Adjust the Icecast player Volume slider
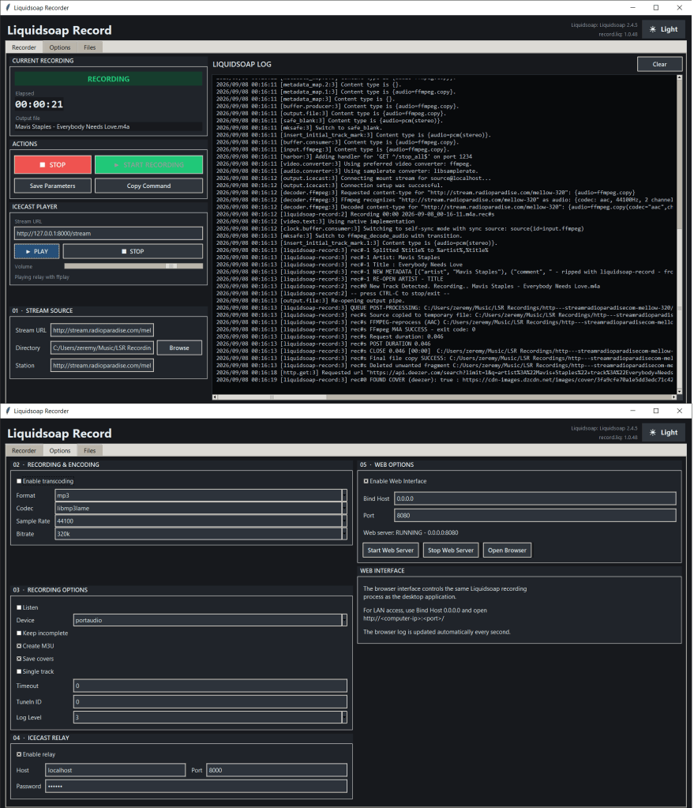The image size is (694, 808). pyautogui.click(x=133, y=266)
